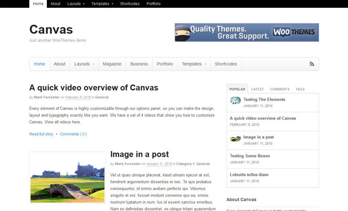Click the Mark Forrester author link in first post
Screen dimensions: 348x211
pyautogui.click(x=46, y=97)
